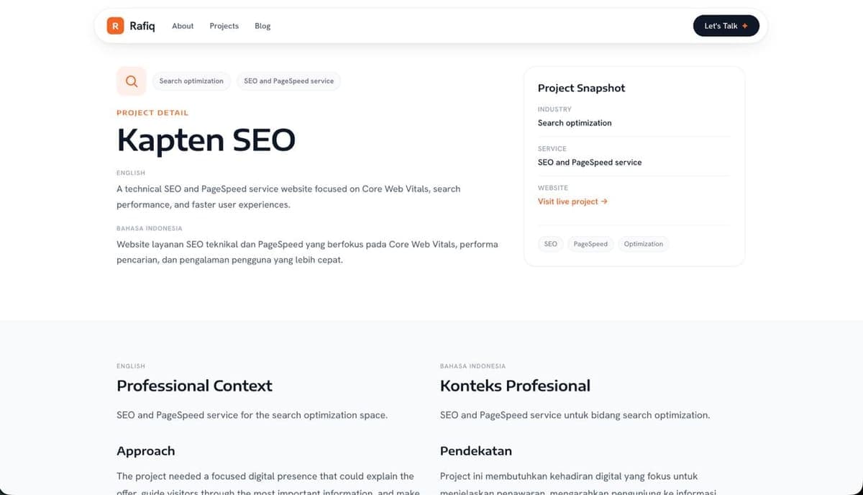Click the Optimization tag
The height and width of the screenshot is (495, 863).
coord(644,244)
